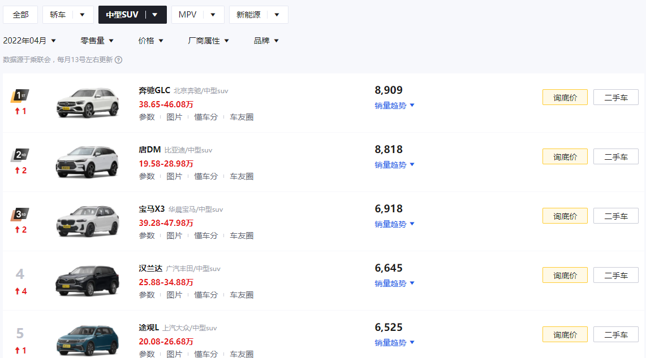Open the 汉兰达 model name link
The image size is (646, 358).
150,268
